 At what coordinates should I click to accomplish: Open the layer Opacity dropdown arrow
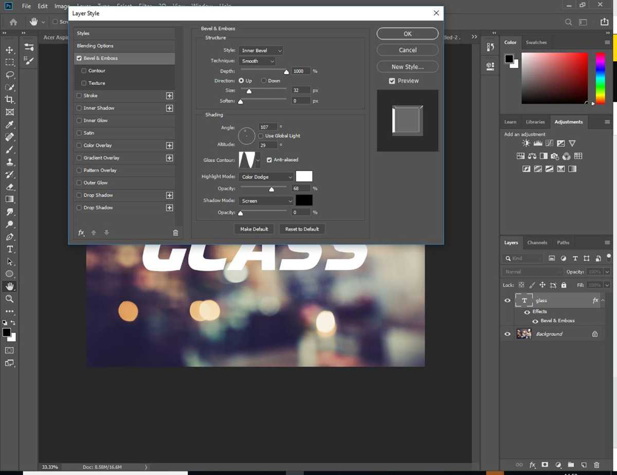pyautogui.click(x=607, y=271)
